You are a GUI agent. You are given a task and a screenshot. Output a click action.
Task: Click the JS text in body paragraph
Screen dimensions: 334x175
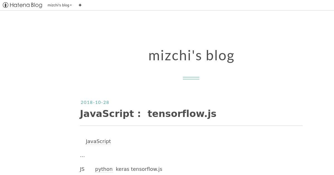click(82, 169)
